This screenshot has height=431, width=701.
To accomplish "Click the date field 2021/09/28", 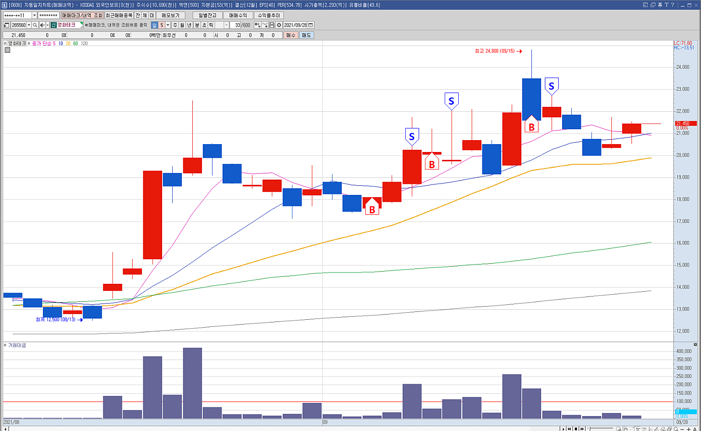I will (296, 25).
